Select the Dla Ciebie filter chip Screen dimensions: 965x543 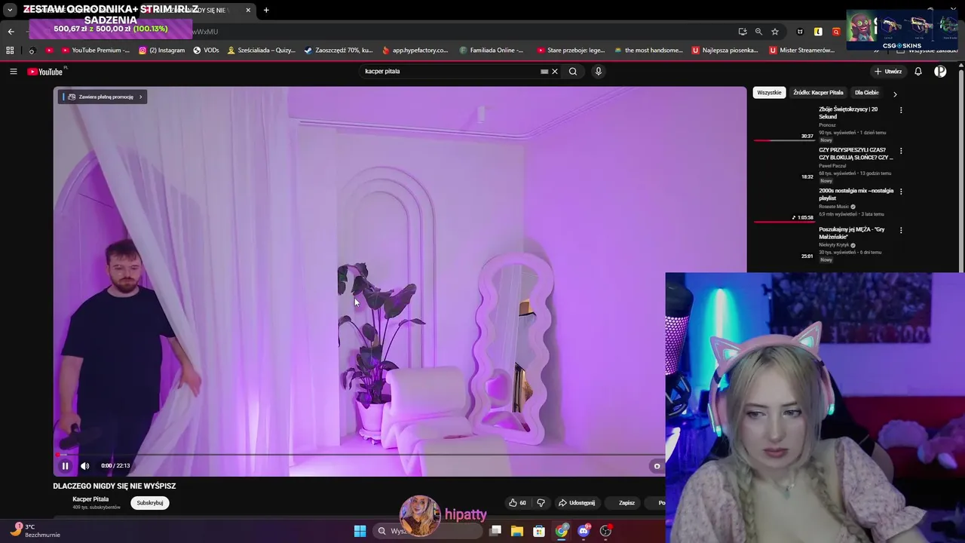tap(867, 93)
